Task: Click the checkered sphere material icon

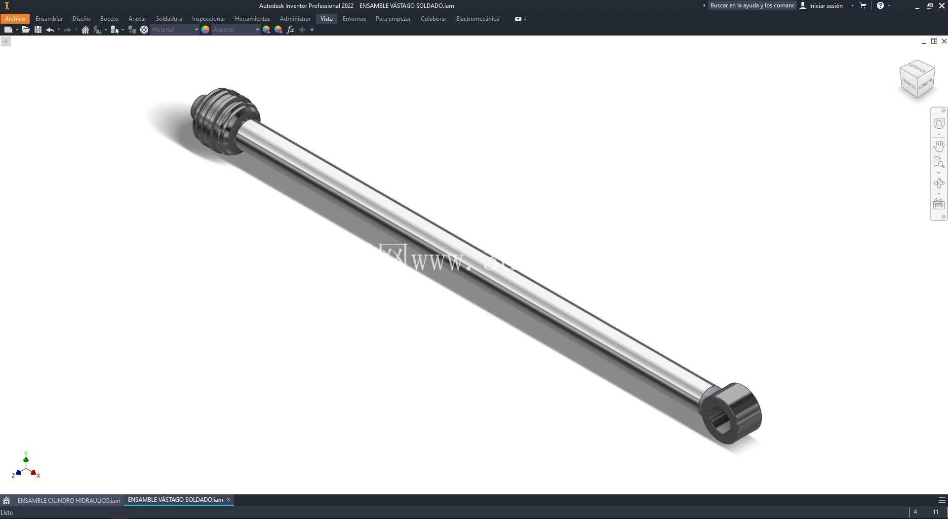Action: click(x=144, y=30)
